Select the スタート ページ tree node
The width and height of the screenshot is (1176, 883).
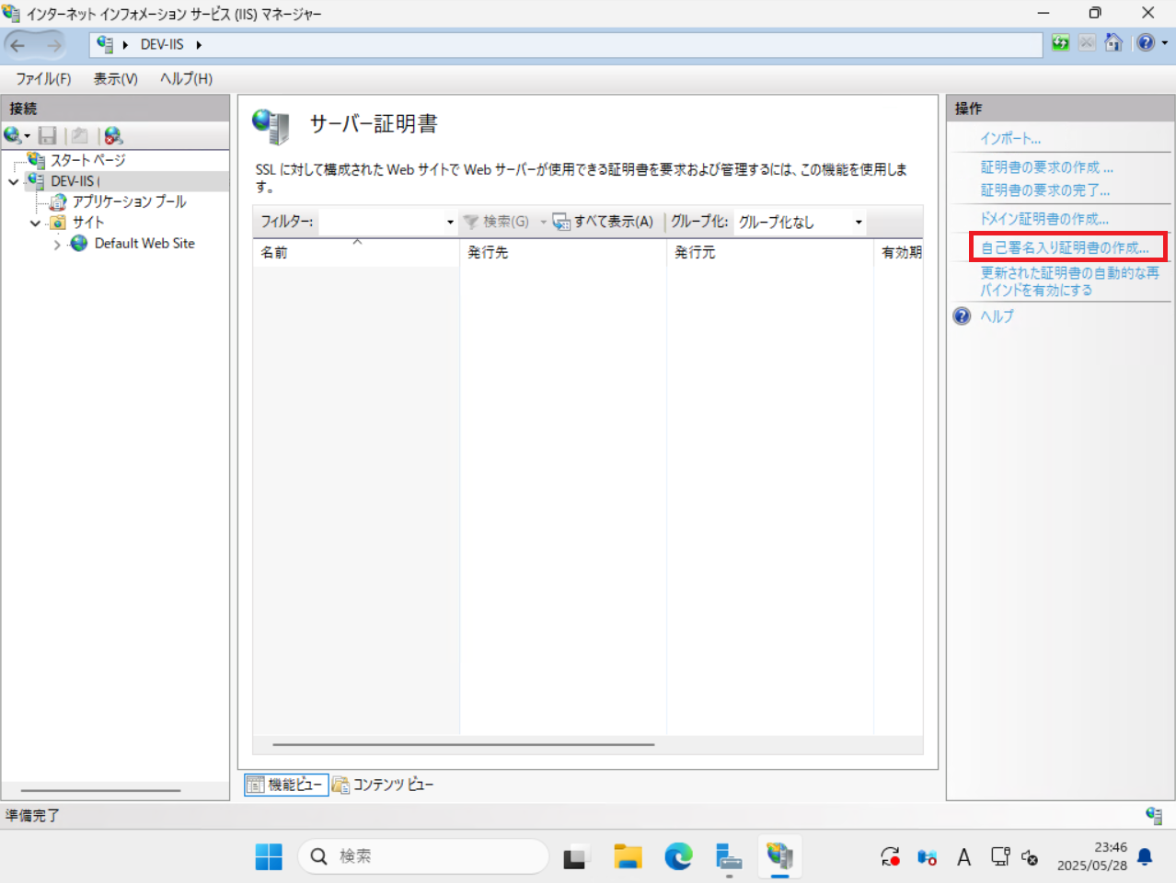pyautogui.click(x=87, y=160)
